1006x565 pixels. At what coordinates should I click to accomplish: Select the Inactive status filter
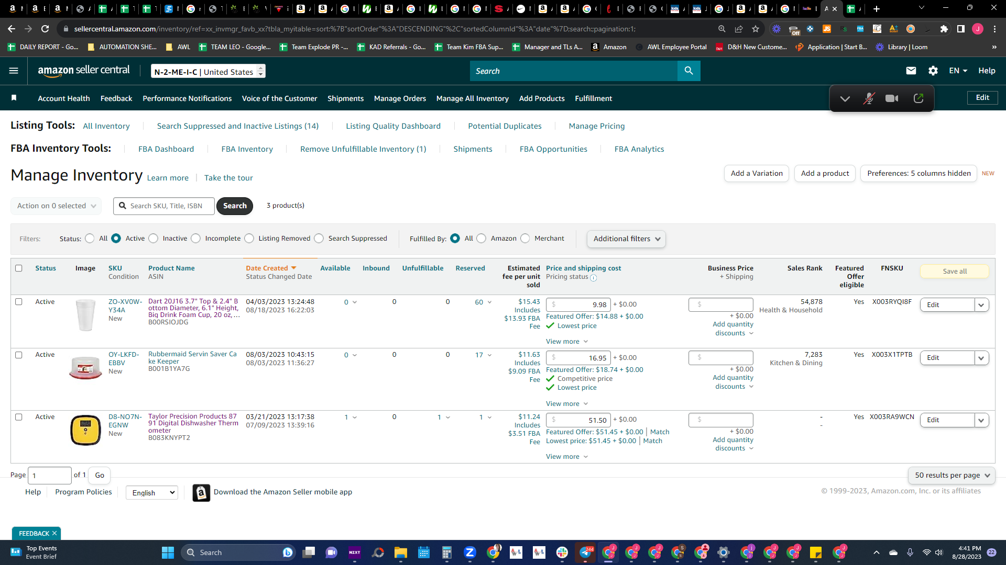click(x=154, y=239)
